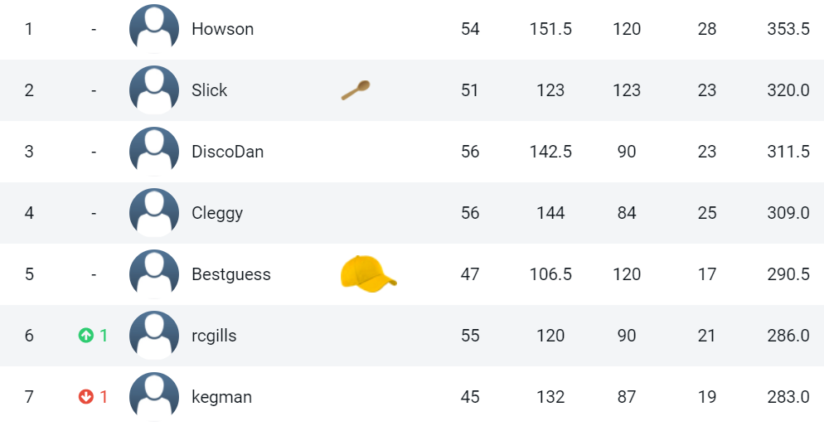
Task: Open the Bestguess name link
Action: pos(230,274)
